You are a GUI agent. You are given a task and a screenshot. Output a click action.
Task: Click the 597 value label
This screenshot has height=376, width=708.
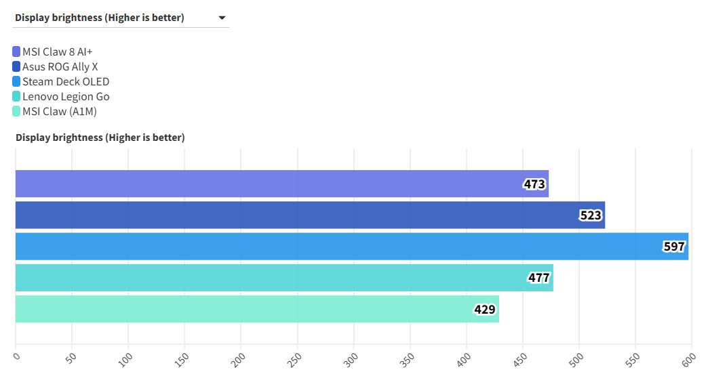[674, 247]
